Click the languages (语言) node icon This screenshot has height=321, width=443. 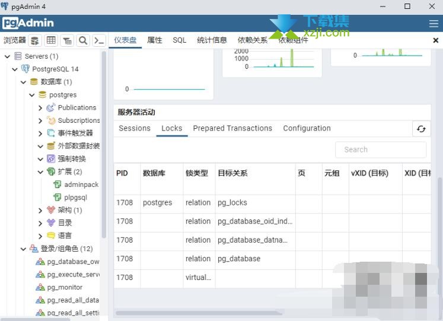pyautogui.click(x=51, y=236)
